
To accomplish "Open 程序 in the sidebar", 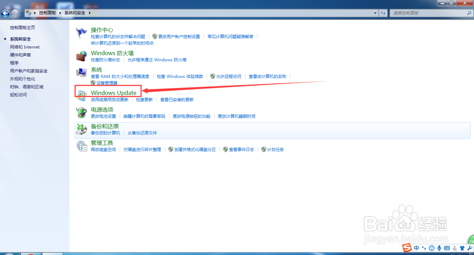I will tap(14, 63).
